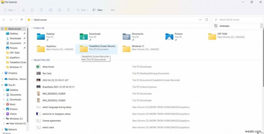Collapse the This PC tree node

click(2, 85)
